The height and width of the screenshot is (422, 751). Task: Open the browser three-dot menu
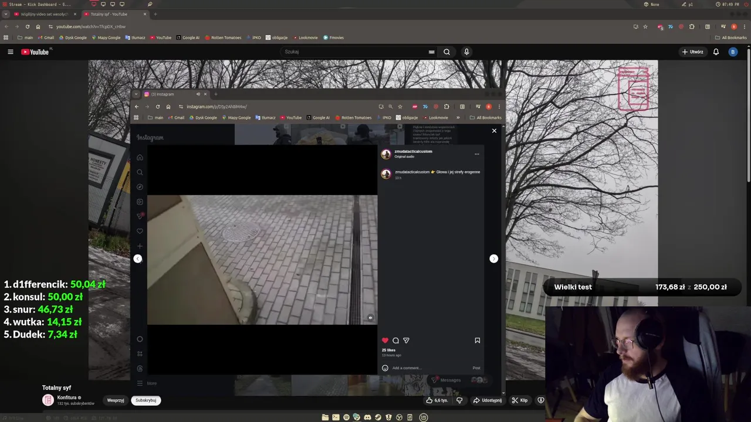[745, 26]
